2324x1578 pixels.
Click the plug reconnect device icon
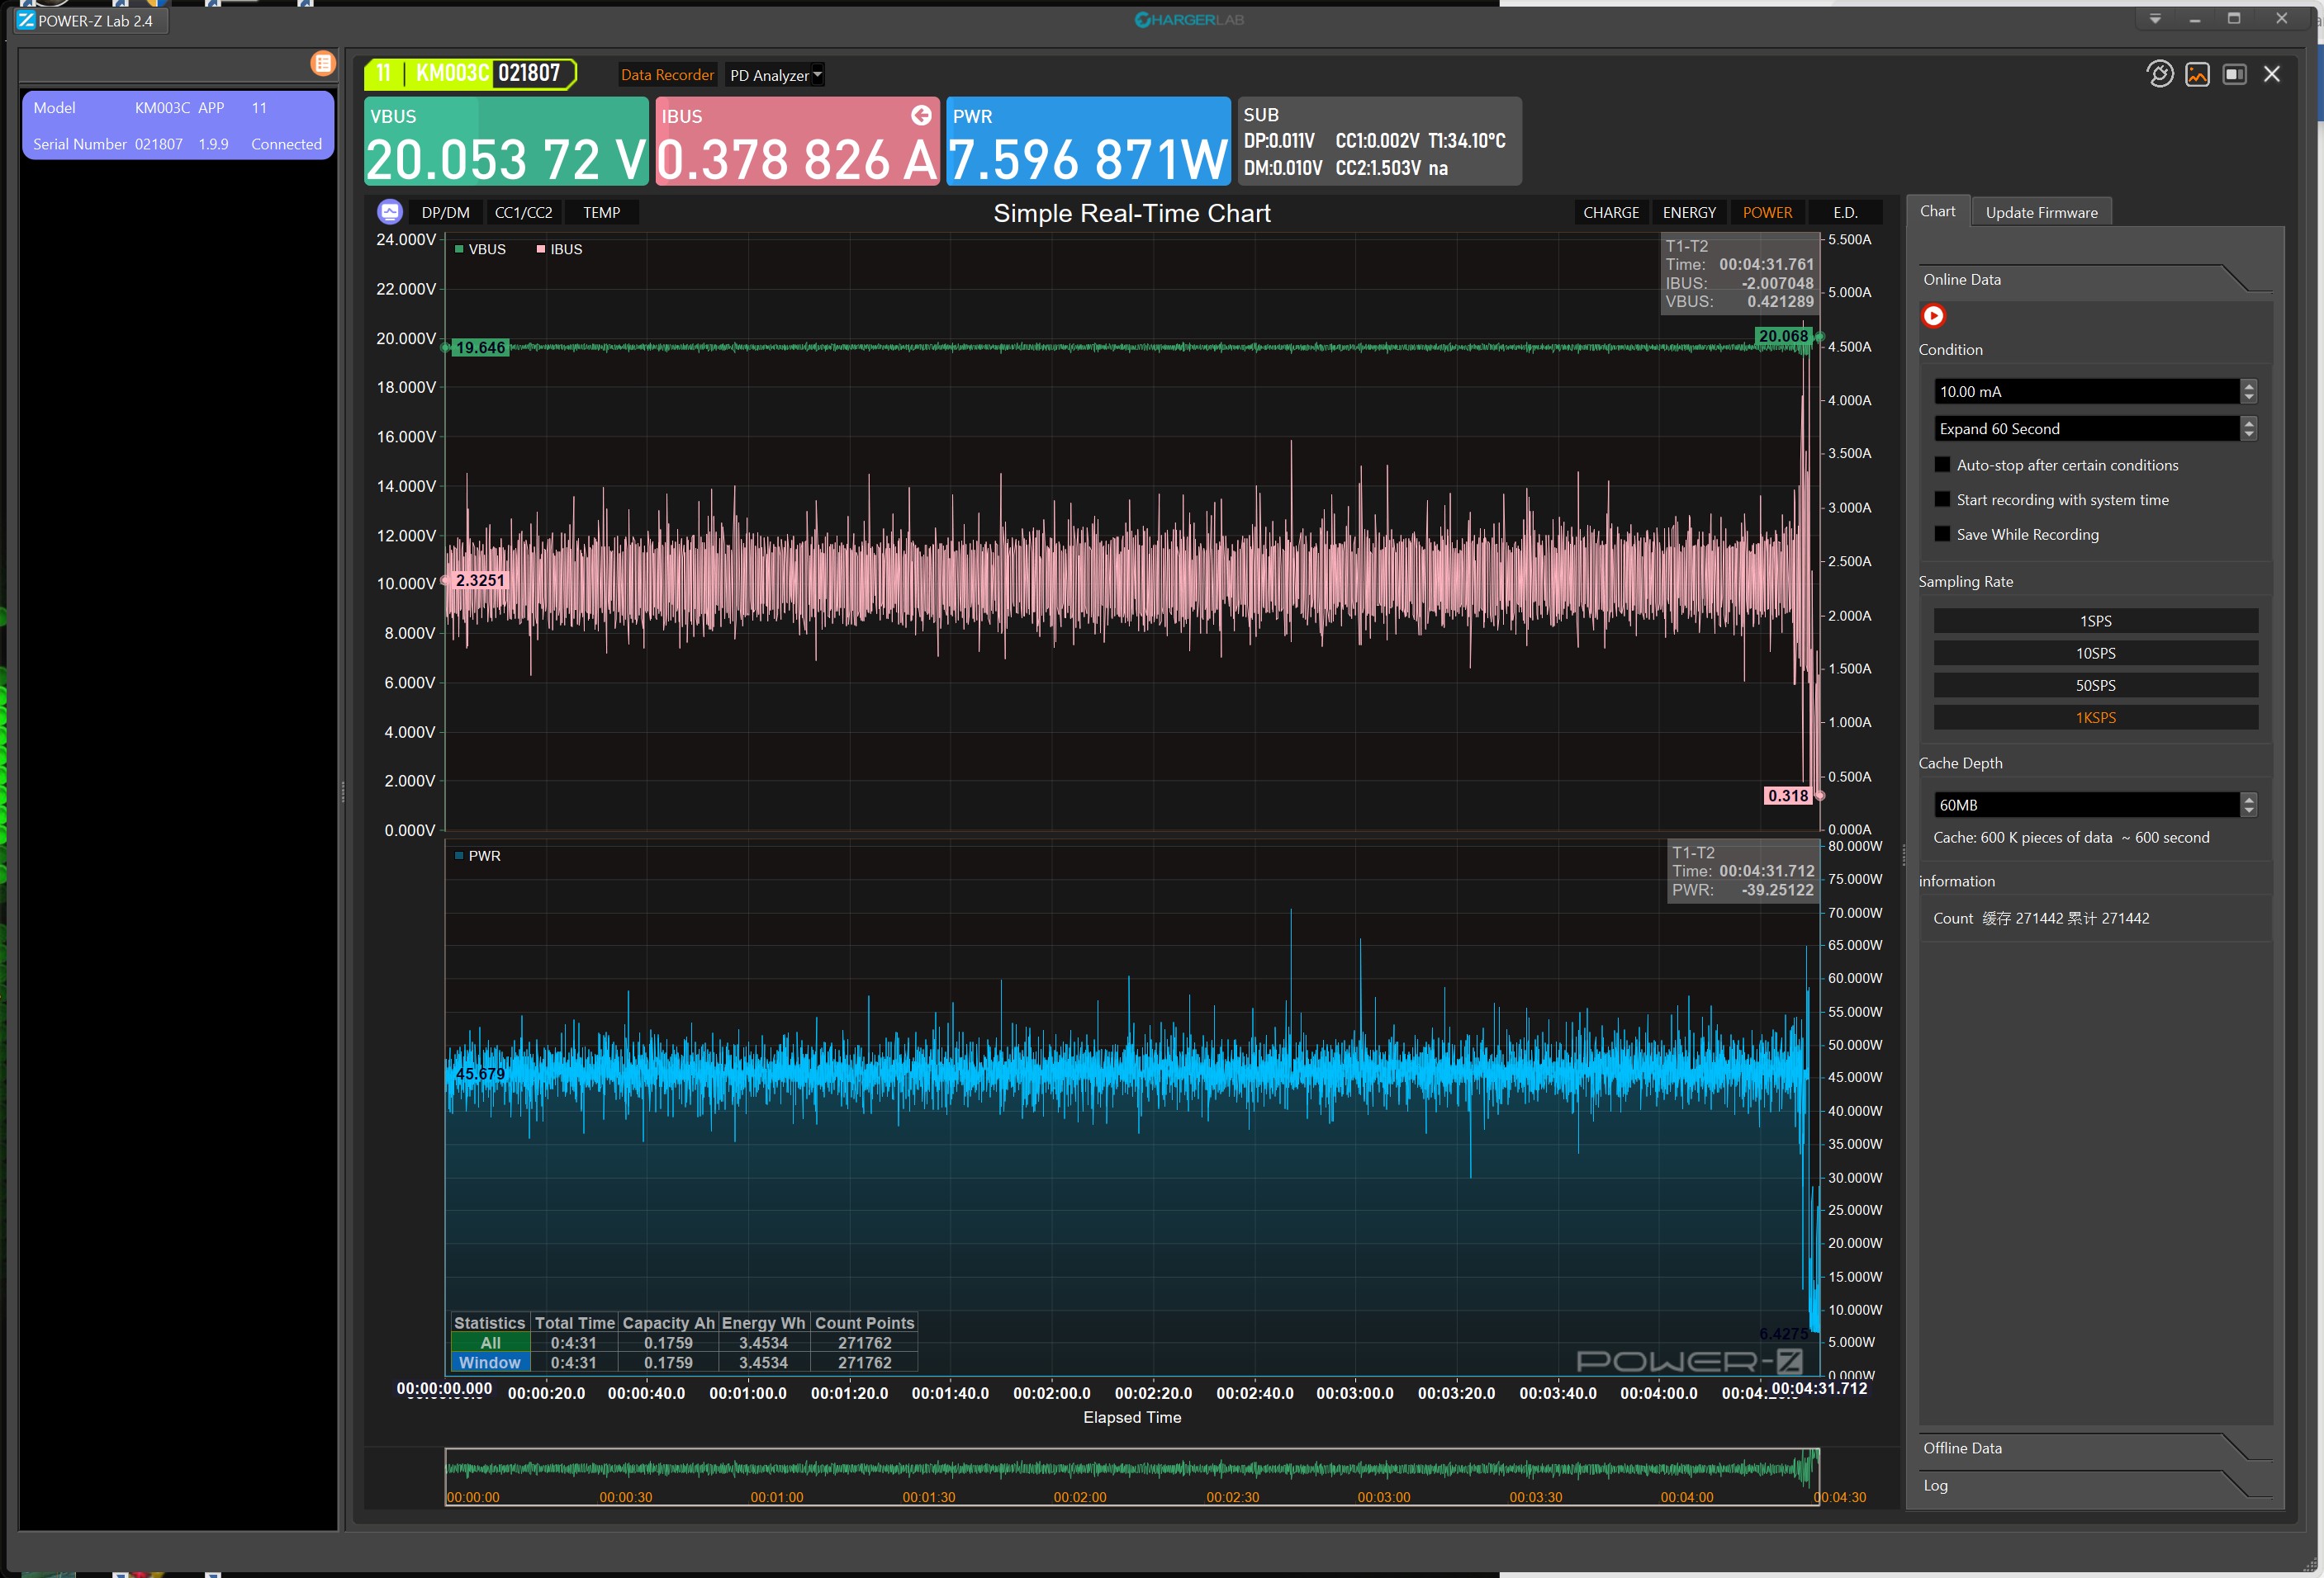(x=2159, y=74)
